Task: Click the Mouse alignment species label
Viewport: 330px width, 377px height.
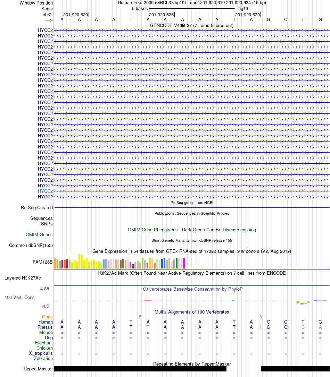Action: tap(46, 333)
